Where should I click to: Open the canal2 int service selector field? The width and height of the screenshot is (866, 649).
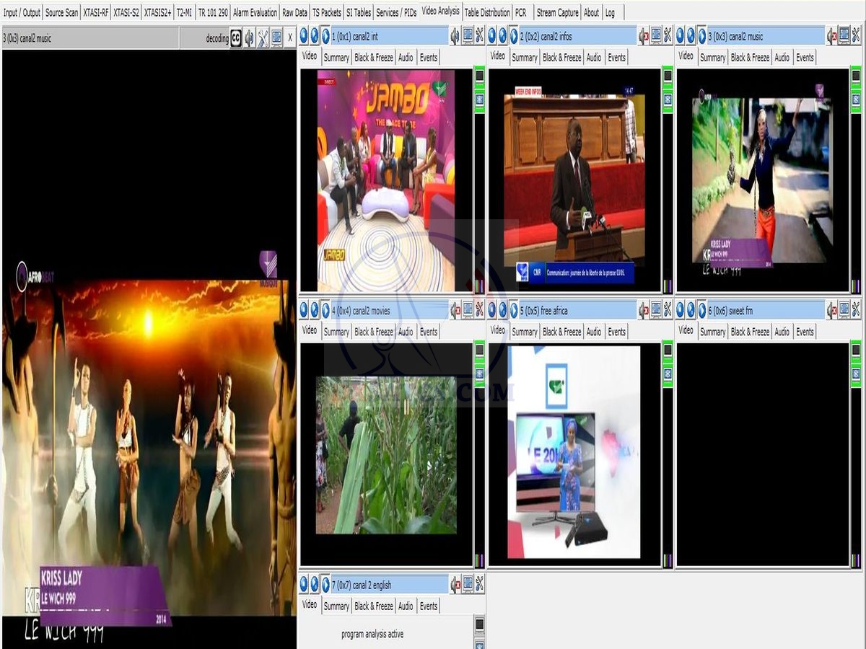point(390,36)
